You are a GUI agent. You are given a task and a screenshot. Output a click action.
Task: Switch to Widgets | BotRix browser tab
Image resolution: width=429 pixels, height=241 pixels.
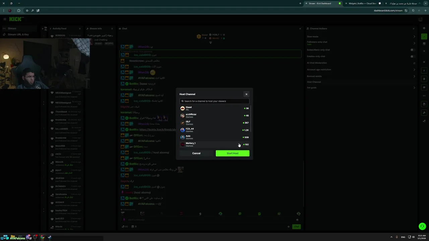362,3
